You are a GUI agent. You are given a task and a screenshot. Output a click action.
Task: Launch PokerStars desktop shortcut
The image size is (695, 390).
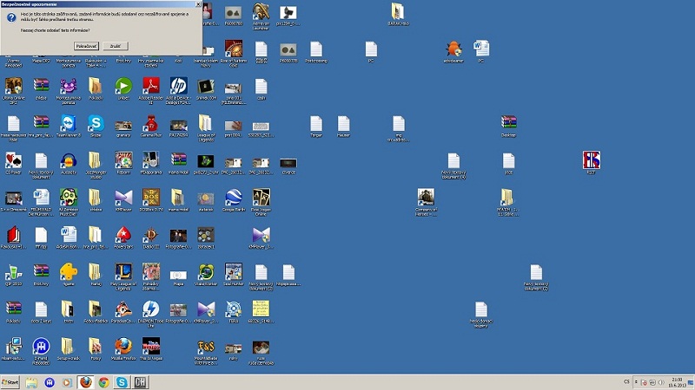click(122, 234)
